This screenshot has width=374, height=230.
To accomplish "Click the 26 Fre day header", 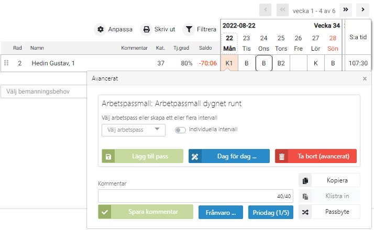I will (298, 43).
